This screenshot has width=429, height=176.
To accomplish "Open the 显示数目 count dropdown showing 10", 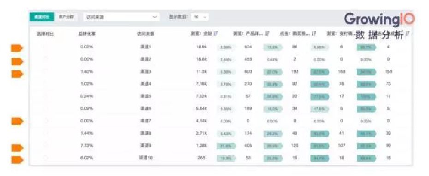I will click(x=200, y=17).
